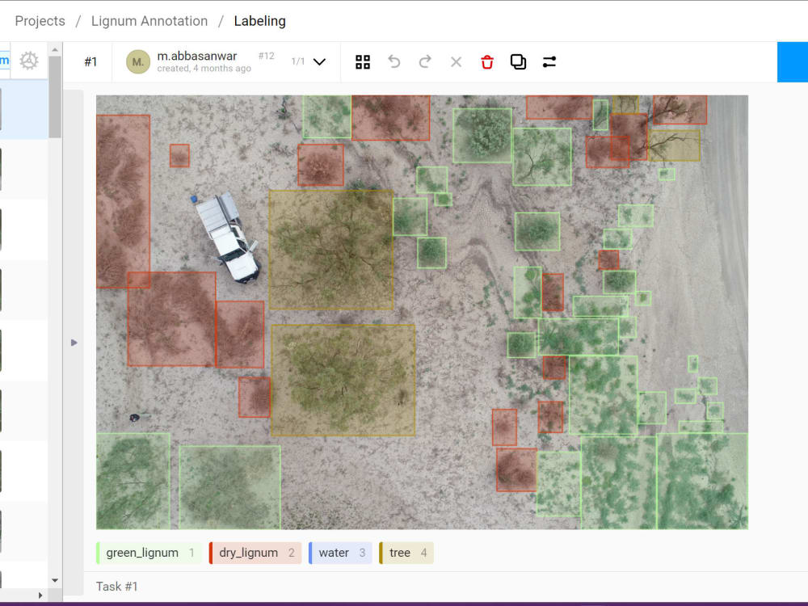Click the m.abbasanwar annotator name
The width and height of the screenshot is (808, 606).
point(197,56)
